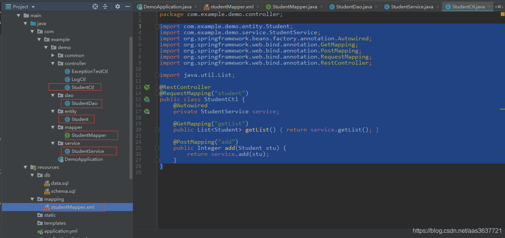Image resolution: width=505 pixels, height=238 pixels.
Task: Collapse the entity package
Action: (x=53, y=111)
